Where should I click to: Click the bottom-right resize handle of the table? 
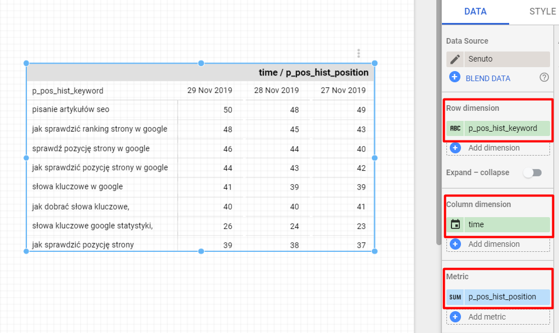click(x=375, y=251)
